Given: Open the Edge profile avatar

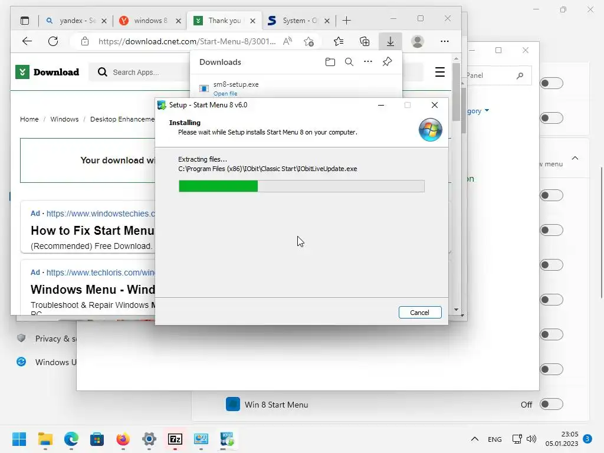Looking at the screenshot, I should pyautogui.click(x=418, y=41).
